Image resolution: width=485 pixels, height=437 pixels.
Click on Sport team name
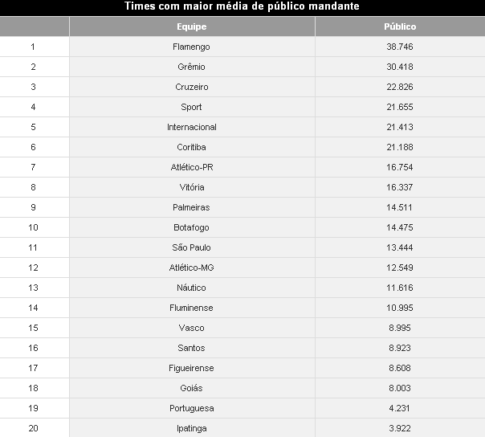point(191,107)
